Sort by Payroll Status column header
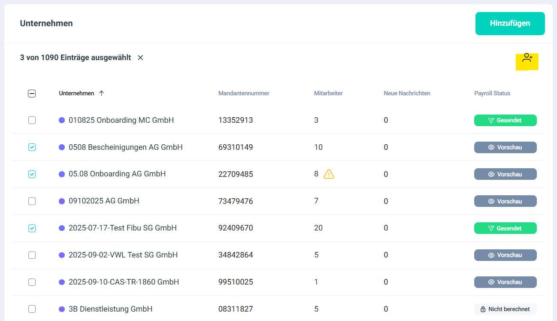Image resolution: width=557 pixels, height=321 pixels. coord(492,93)
